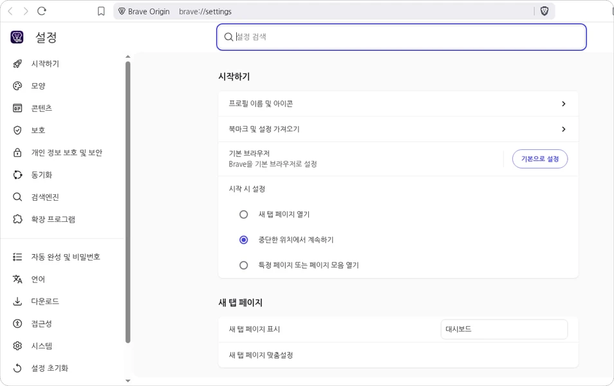Image resolution: width=614 pixels, height=386 pixels.
Task: Choose 특정 페이지 또는 페이지 모음 열기 option
Action: click(243, 265)
